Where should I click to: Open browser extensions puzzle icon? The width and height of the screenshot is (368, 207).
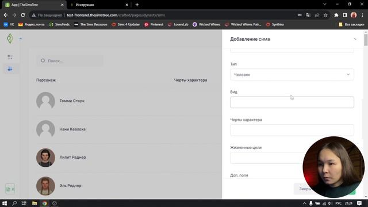pos(336,15)
